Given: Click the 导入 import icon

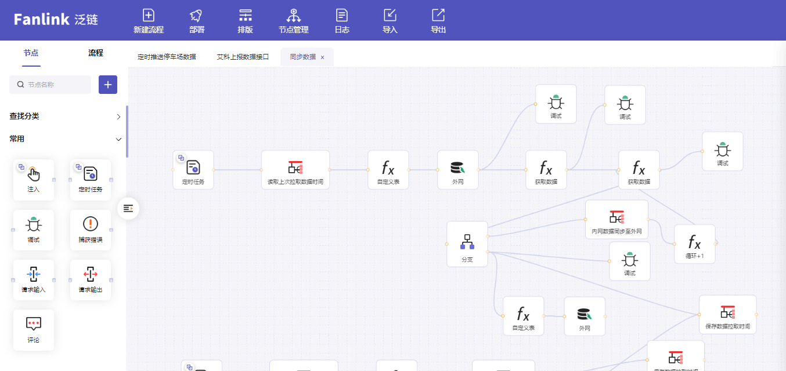Looking at the screenshot, I should (390, 16).
